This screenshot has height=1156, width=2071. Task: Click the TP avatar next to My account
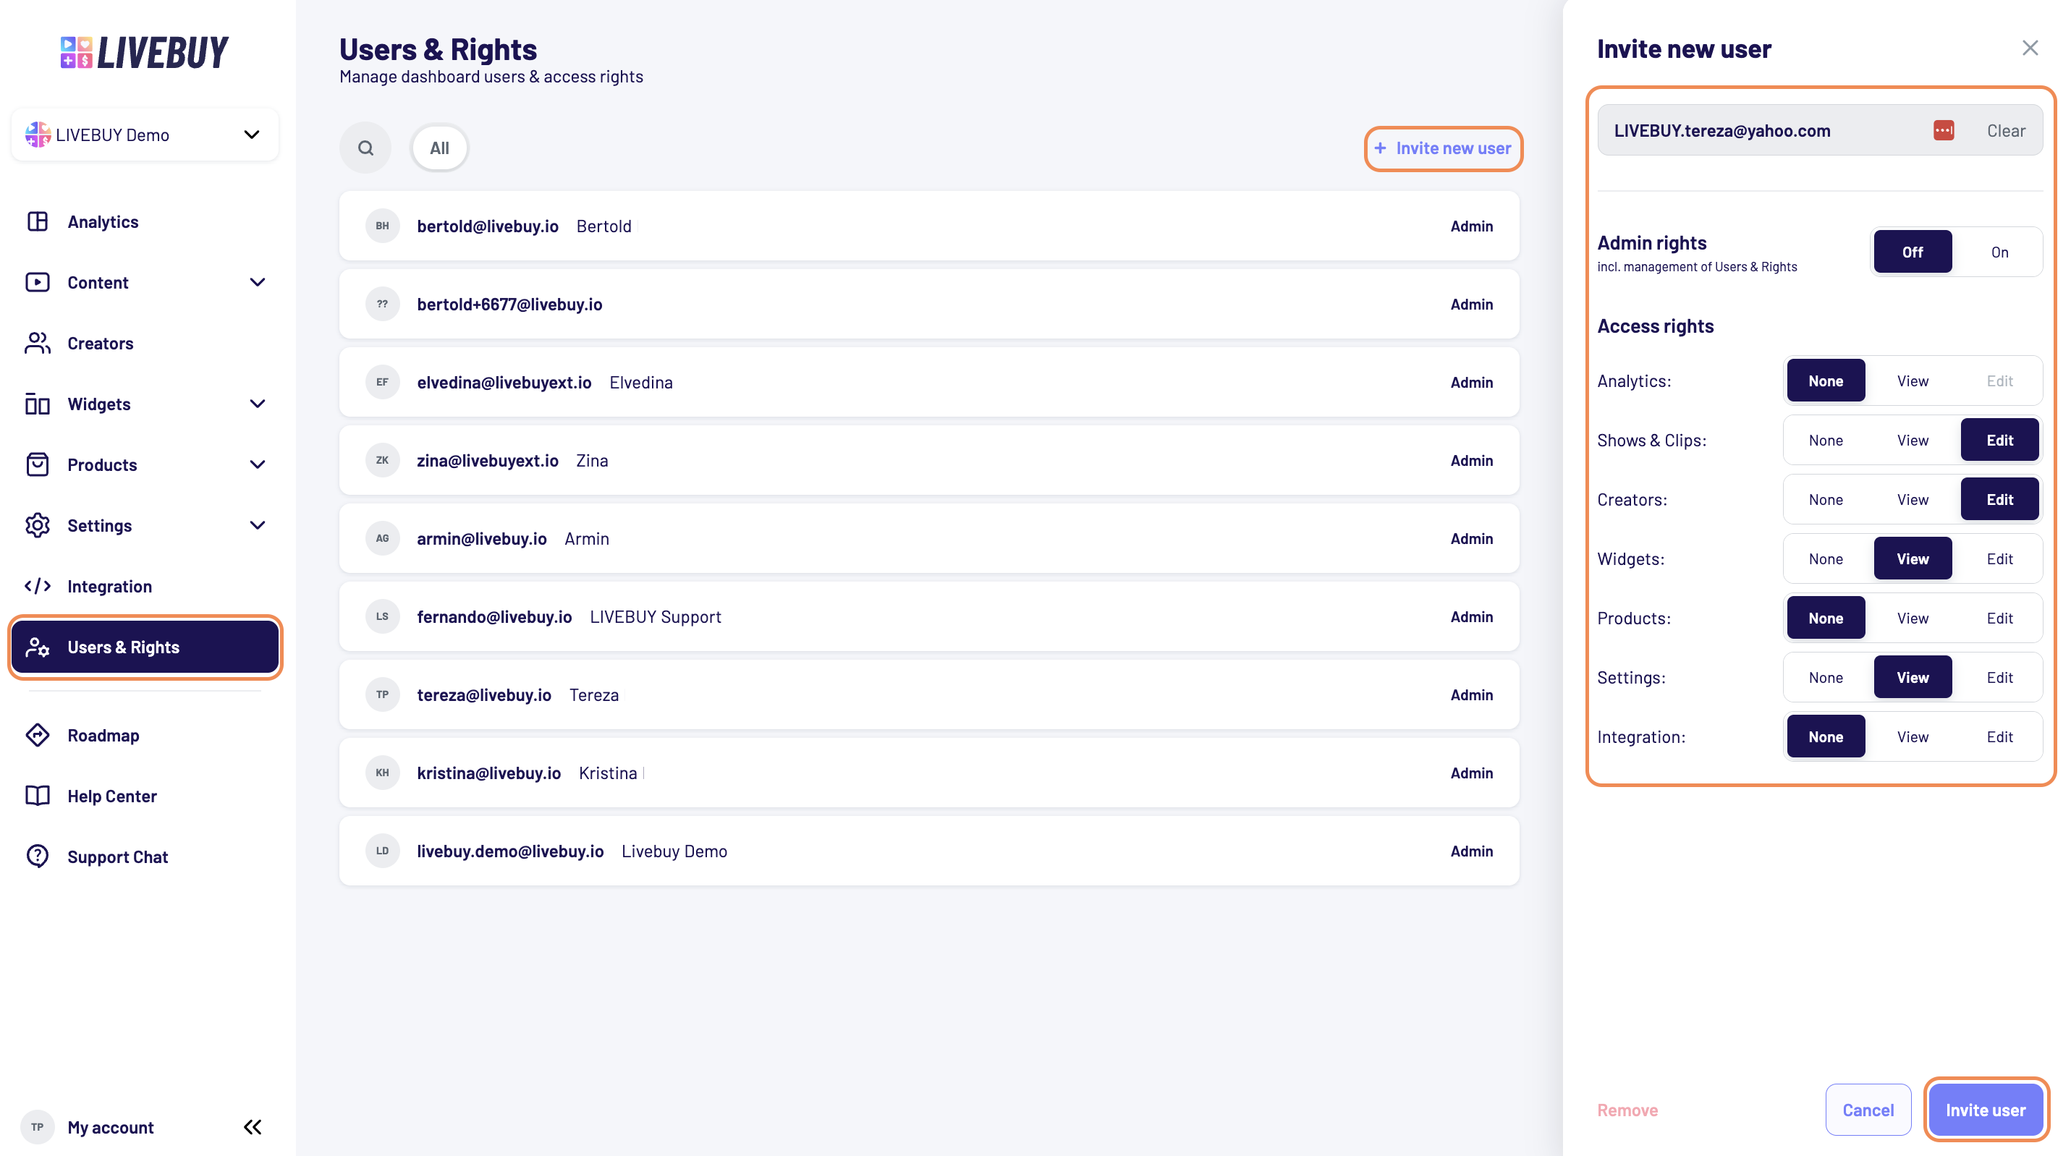(x=38, y=1127)
